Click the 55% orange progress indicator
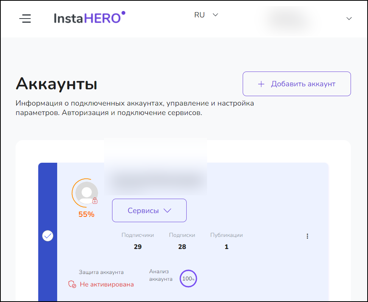This screenshot has width=368, height=302. coord(86,214)
